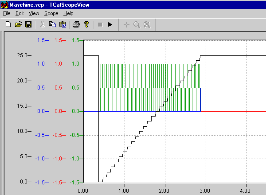Click the TCatScopeView app icon in title bar
Image resolution: width=266 pixels, height=195 pixels.
4,5
